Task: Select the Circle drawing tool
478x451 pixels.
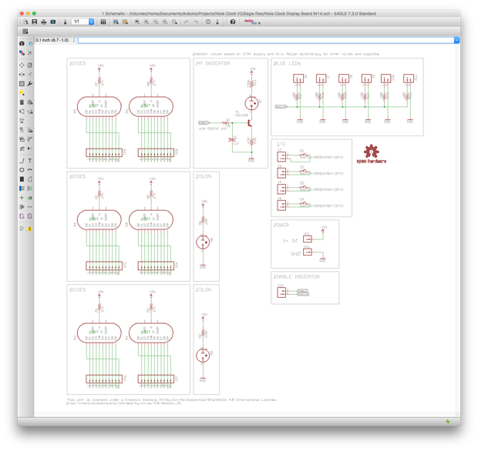Action: coord(22,170)
